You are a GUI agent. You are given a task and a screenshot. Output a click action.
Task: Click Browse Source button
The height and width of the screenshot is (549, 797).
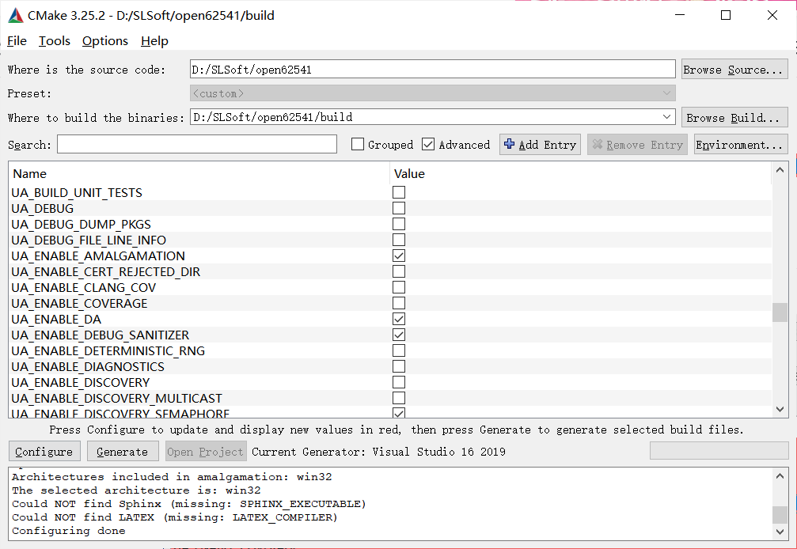click(734, 70)
